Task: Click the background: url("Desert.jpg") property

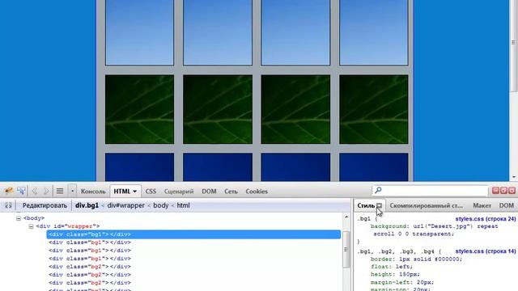Action: (434, 226)
